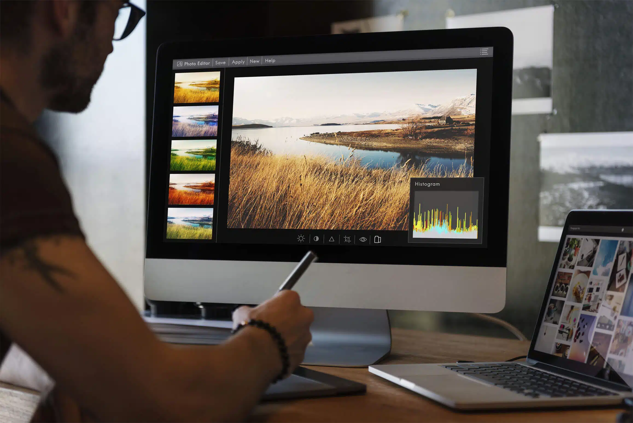This screenshot has width=633, height=423.
Task: Select the crop tool icon
Action: (347, 239)
